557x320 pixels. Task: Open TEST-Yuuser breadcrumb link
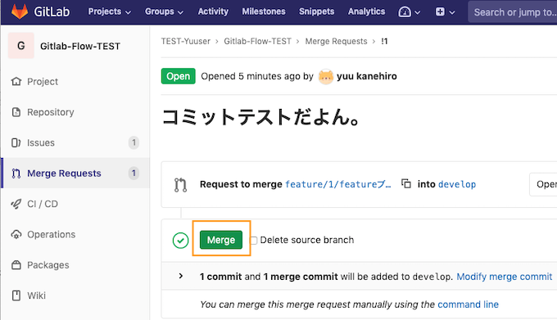[185, 42]
